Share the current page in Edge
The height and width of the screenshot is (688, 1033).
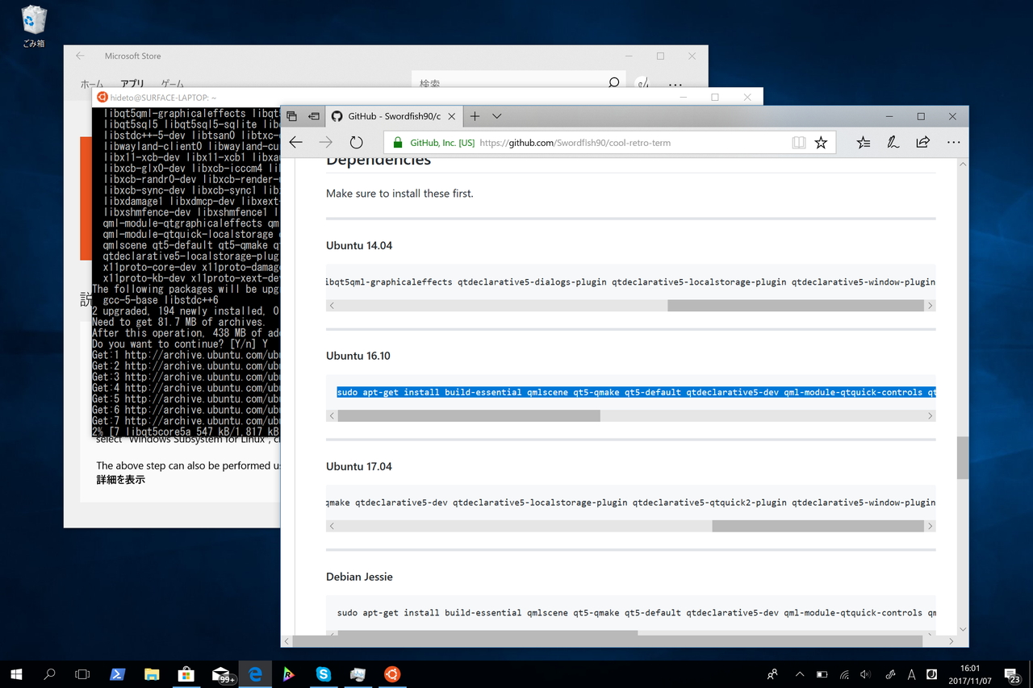coord(922,142)
